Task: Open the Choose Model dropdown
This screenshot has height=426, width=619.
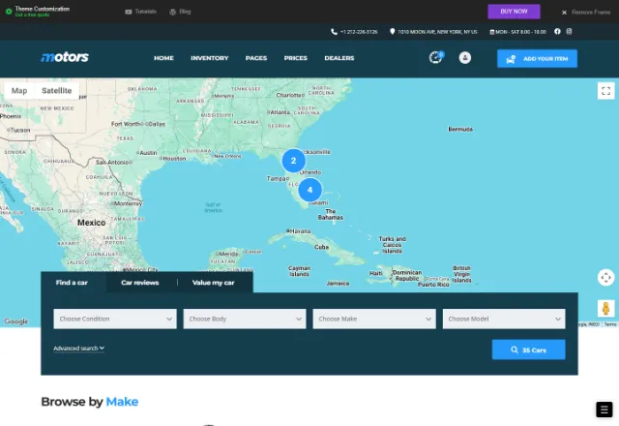Action: [504, 319]
